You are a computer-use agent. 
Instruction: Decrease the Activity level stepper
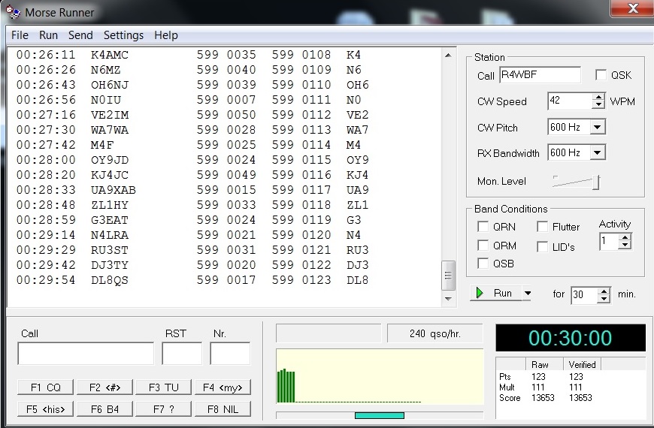click(625, 245)
